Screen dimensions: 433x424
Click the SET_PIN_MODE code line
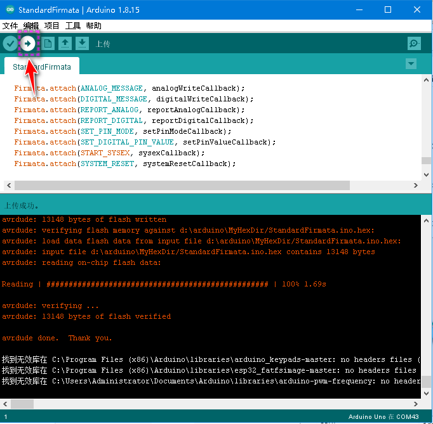123,131
